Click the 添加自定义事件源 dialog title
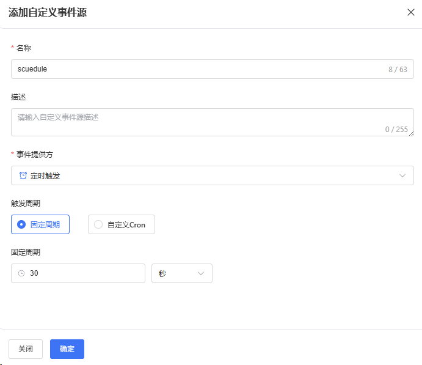Viewport: 422px width, 365px height. pyautogui.click(x=48, y=13)
